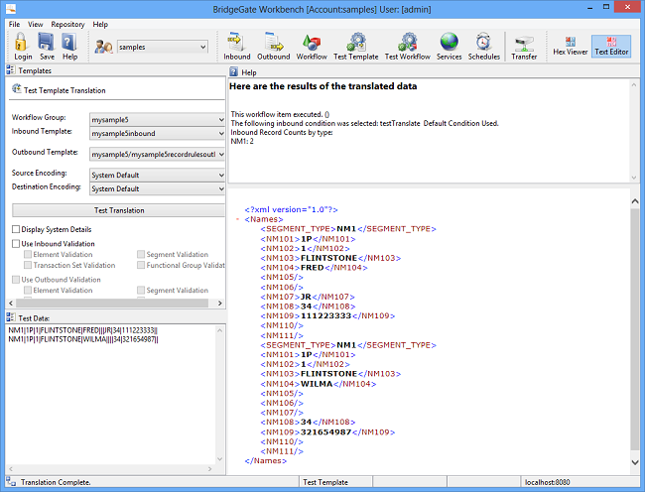Click the account users icon beside samples
The height and width of the screenshot is (492, 645).
(x=103, y=47)
